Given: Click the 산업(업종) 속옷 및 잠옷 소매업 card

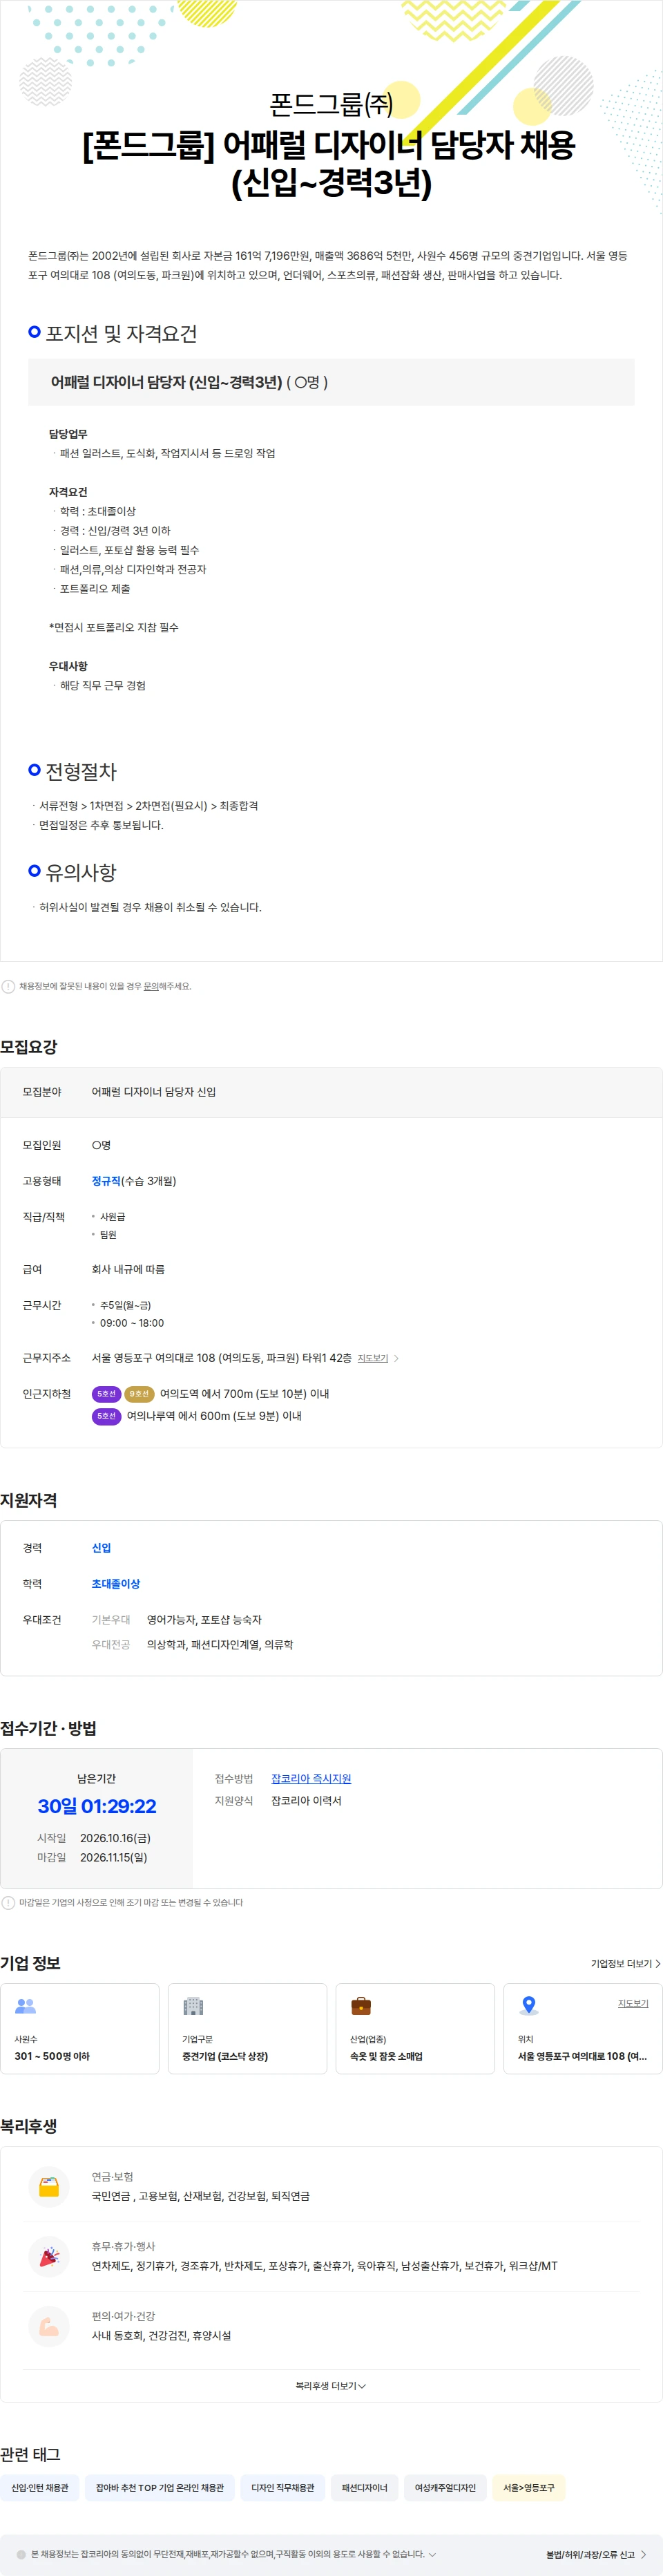Looking at the screenshot, I should pos(415,2028).
